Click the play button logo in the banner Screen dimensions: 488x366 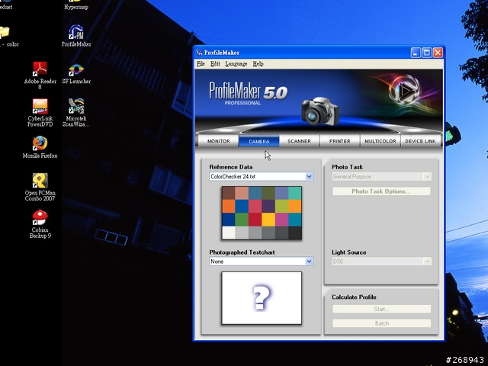[404, 90]
